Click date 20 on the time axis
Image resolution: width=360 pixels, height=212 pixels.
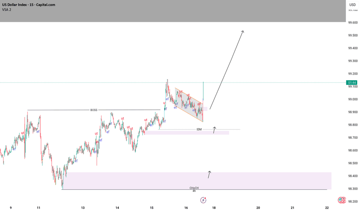point(258,208)
